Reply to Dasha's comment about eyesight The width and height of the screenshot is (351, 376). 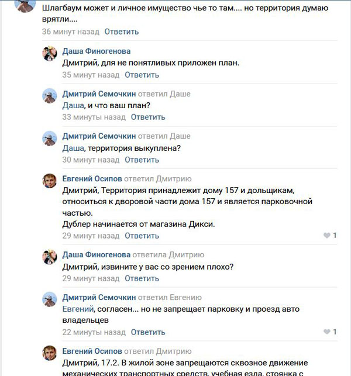pyautogui.click(x=142, y=278)
